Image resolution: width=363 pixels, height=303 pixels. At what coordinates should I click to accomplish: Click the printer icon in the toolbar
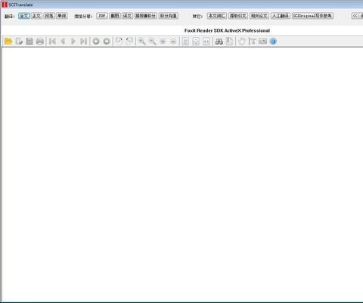tap(40, 41)
